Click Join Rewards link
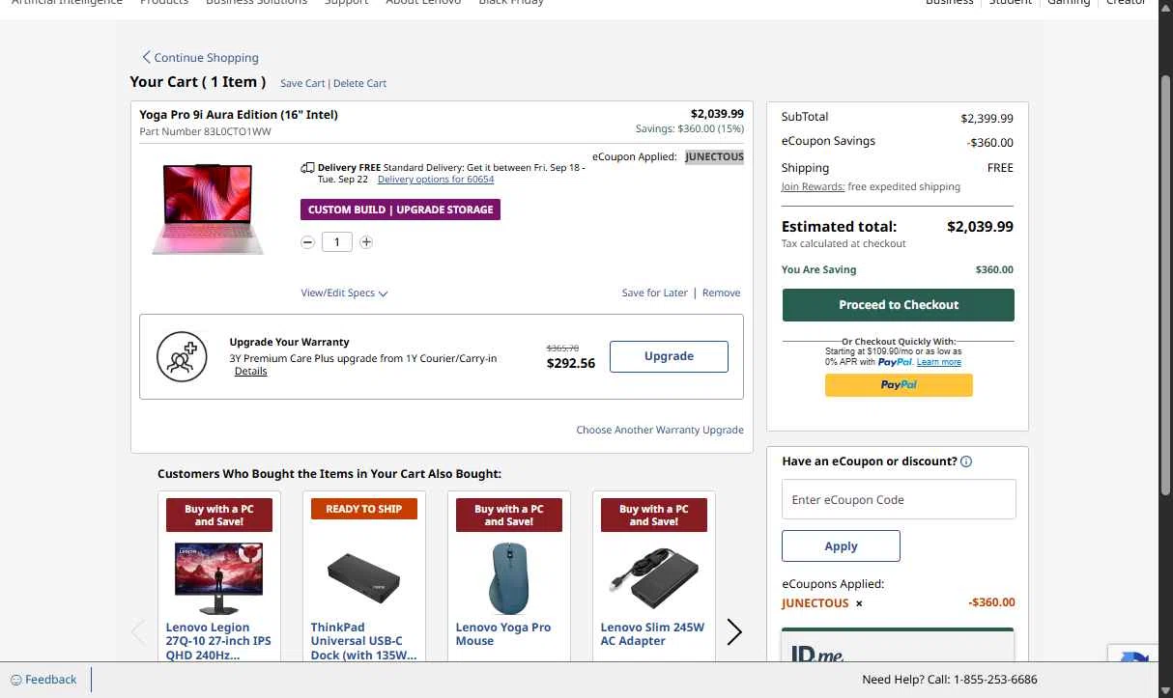Image resolution: width=1173 pixels, height=698 pixels. 813,186
